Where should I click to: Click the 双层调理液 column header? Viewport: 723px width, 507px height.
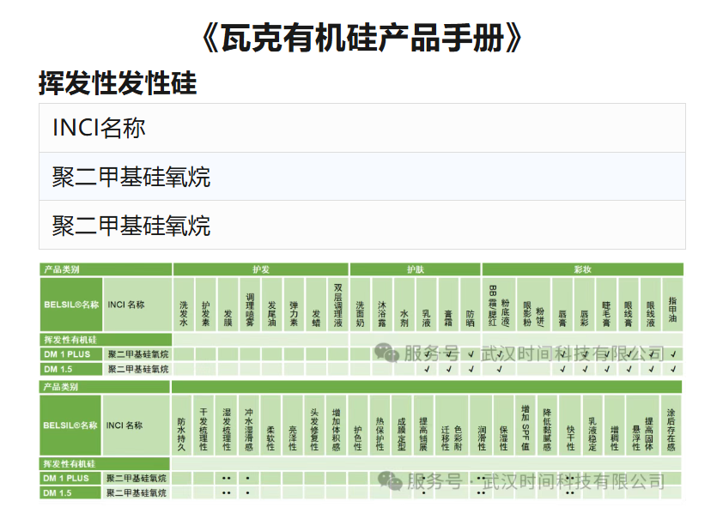pyautogui.click(x=338, y=305)
